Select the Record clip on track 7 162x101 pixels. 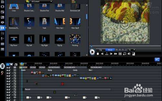point(68,89)
